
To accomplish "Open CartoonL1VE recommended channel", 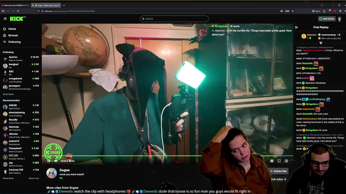I will 21,171.
